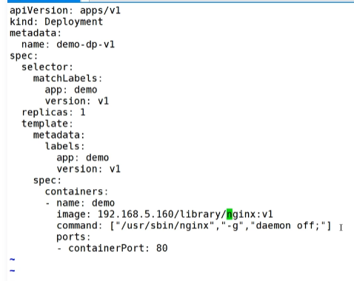Click app: demo under template labels
This screenshot has height=281, width=354.
(x=83, y=158)
